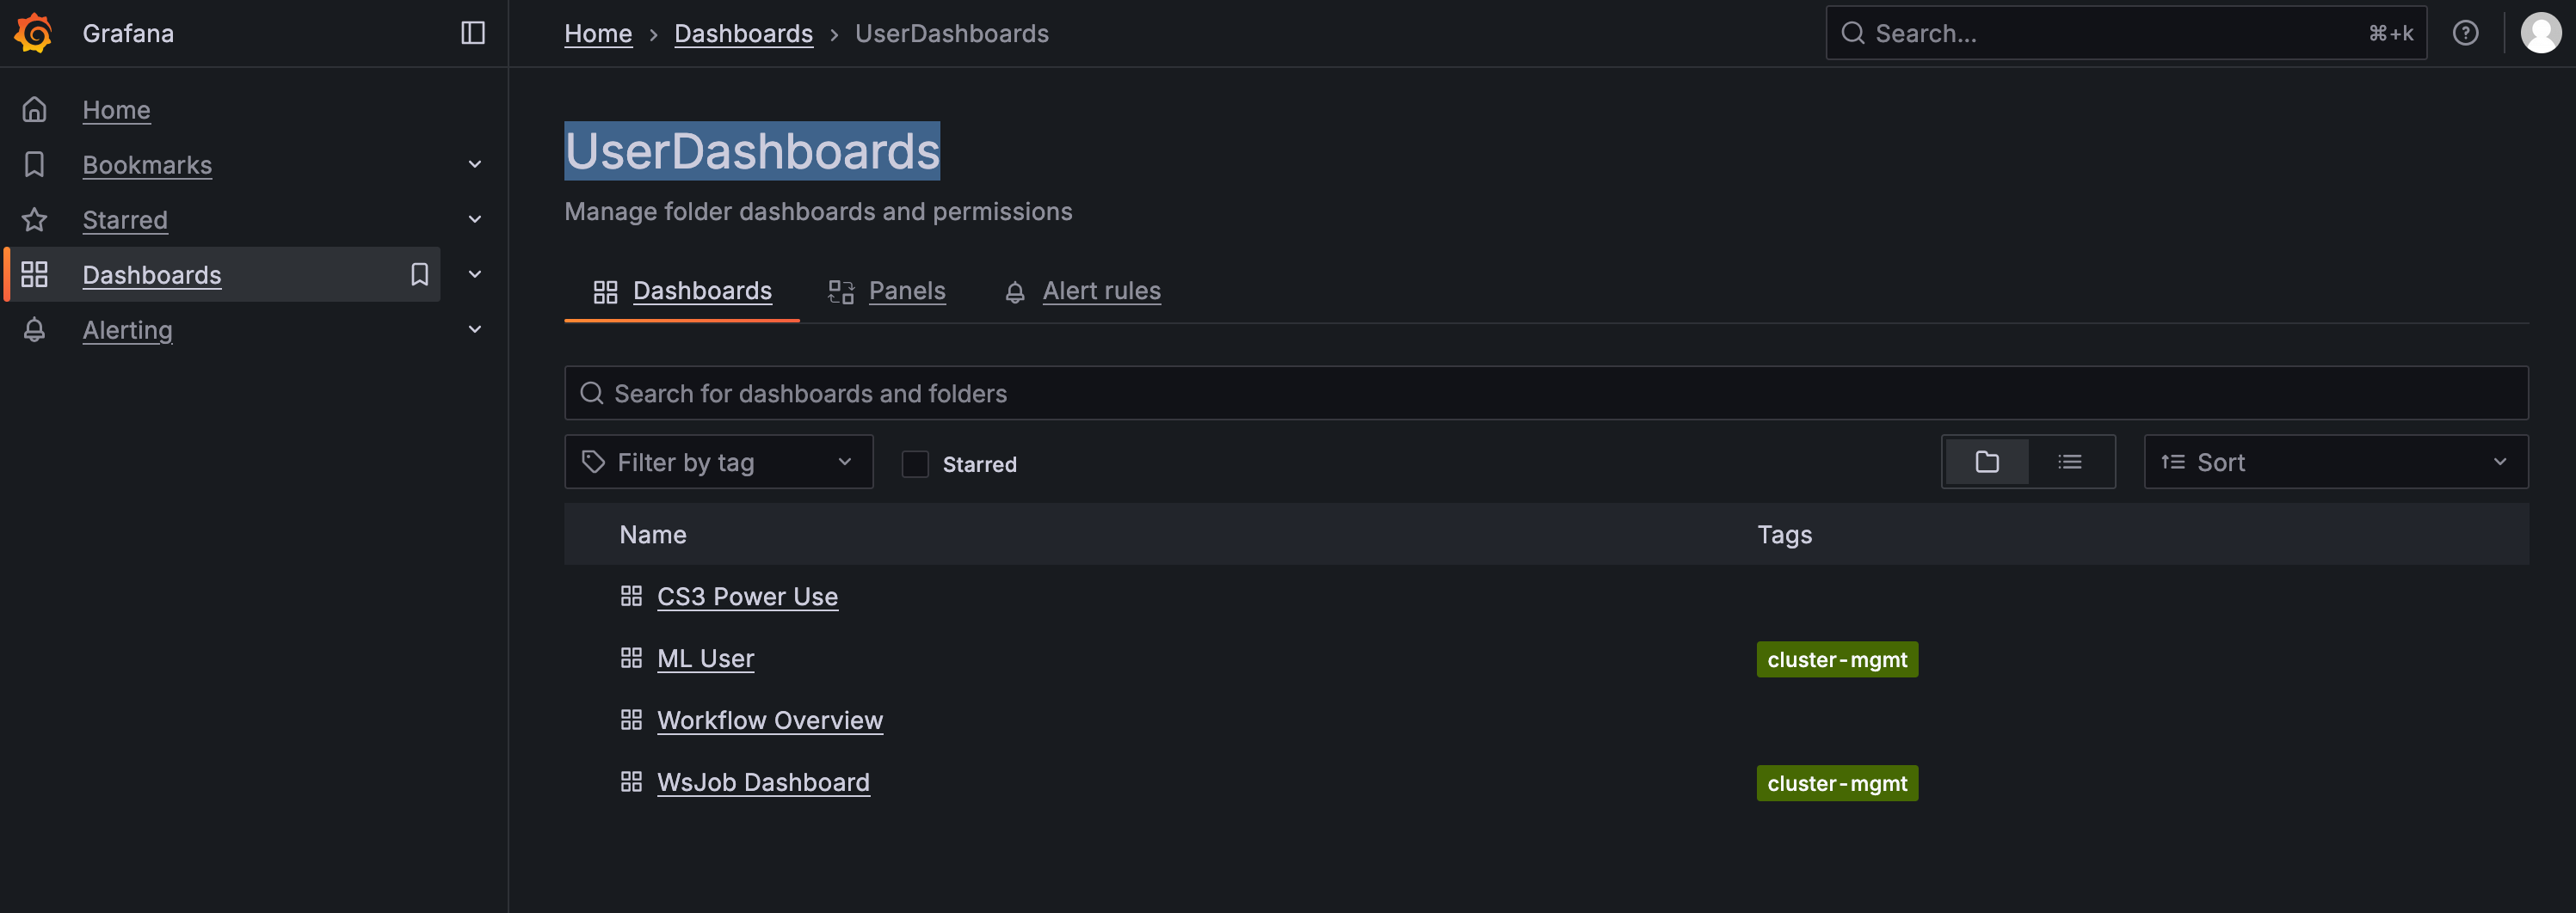The height and width of the screenshot is (913, 2576).
Task: Click the Starred star icon
Action: (x=34, y=218)
